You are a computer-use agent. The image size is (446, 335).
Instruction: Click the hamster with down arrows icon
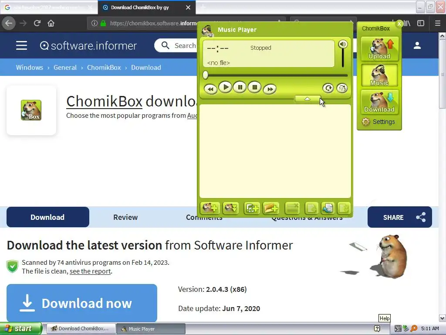tap(231, 208)
